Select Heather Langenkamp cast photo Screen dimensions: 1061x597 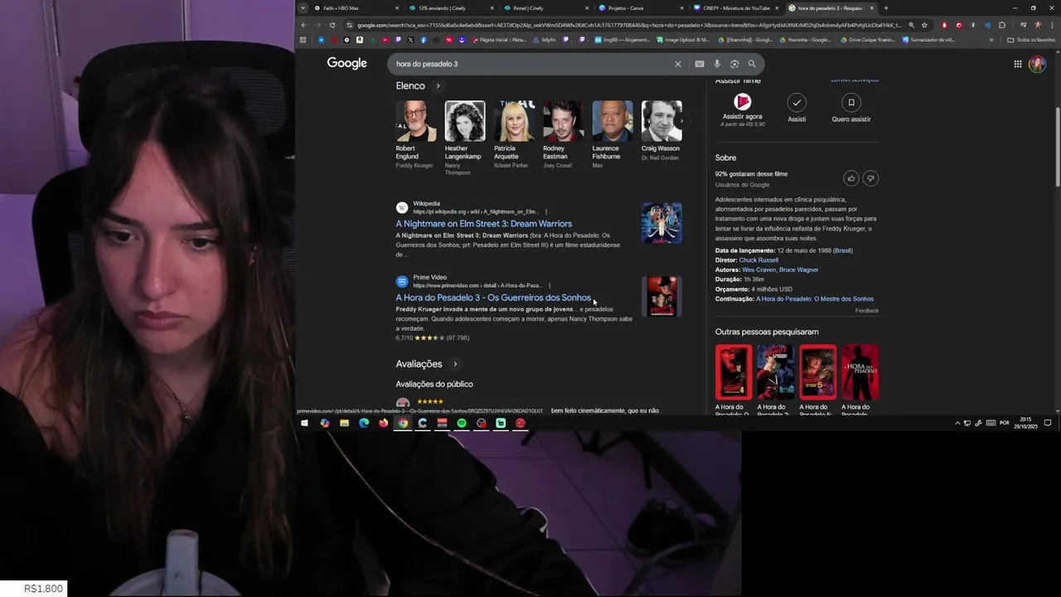click(x=465, y=121)
